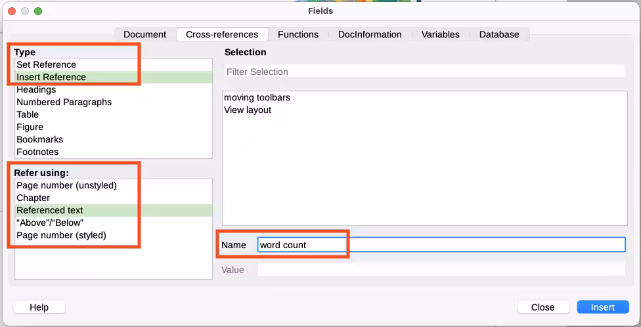This screenshot has height=327, width=641.
Task: Choose Chapter in Refer using list
Action: click(x=114, y=198)
